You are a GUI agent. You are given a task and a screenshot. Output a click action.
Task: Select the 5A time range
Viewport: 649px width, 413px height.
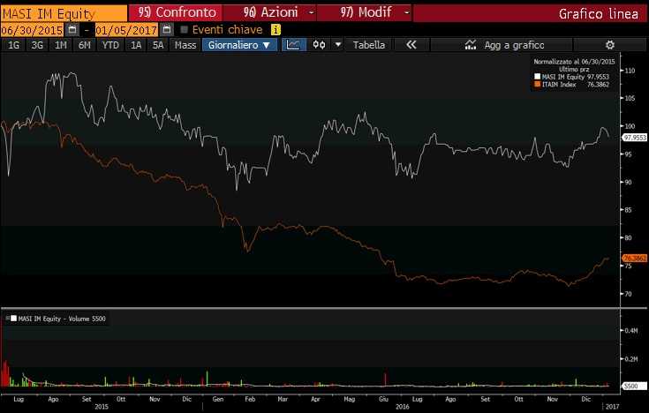pos(158,45)
